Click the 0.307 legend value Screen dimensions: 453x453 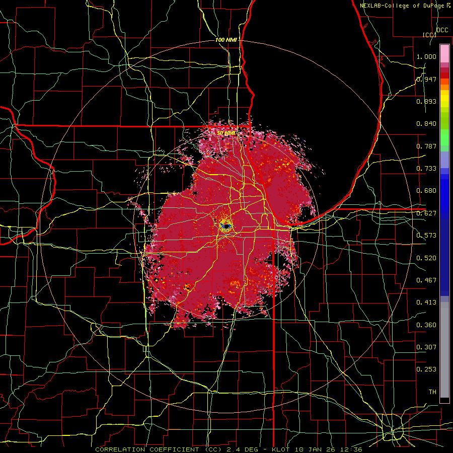click(426, 347)
